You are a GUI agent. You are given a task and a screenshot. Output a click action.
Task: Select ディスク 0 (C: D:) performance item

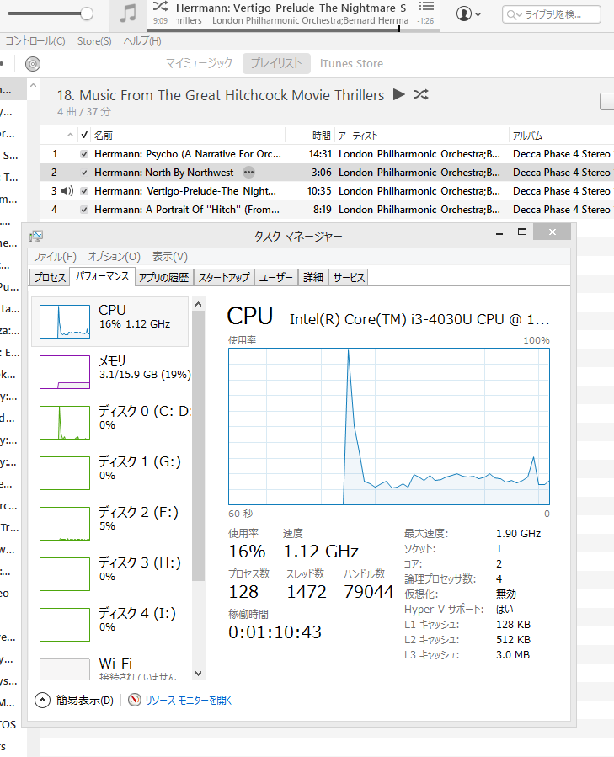click(x=110, y=423)
